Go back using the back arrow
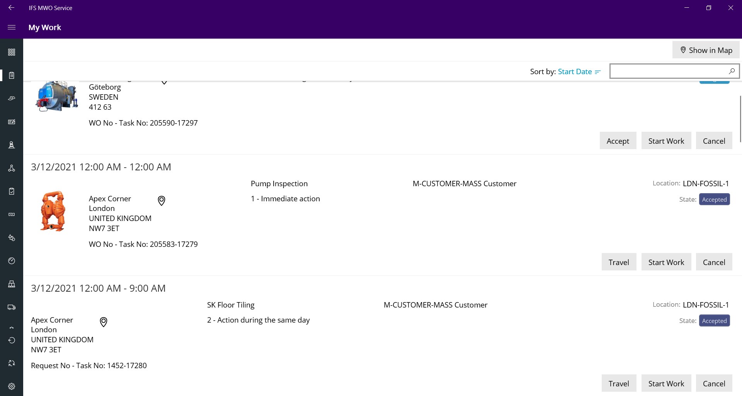 click(x=12, y=8)
